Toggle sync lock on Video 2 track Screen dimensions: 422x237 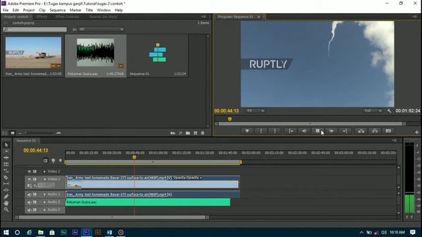[x=35, y=171]
